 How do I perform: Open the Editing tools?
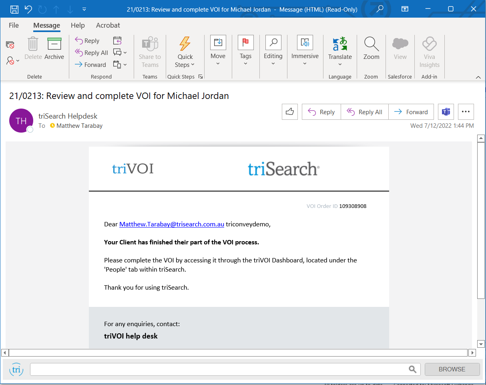coord(273,50)
